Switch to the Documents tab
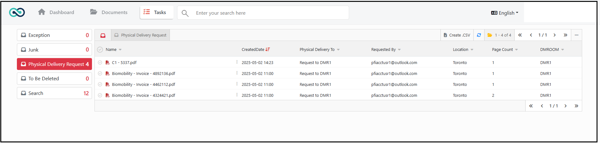Viewport: 600px width, 143px height. pos(109,12)
